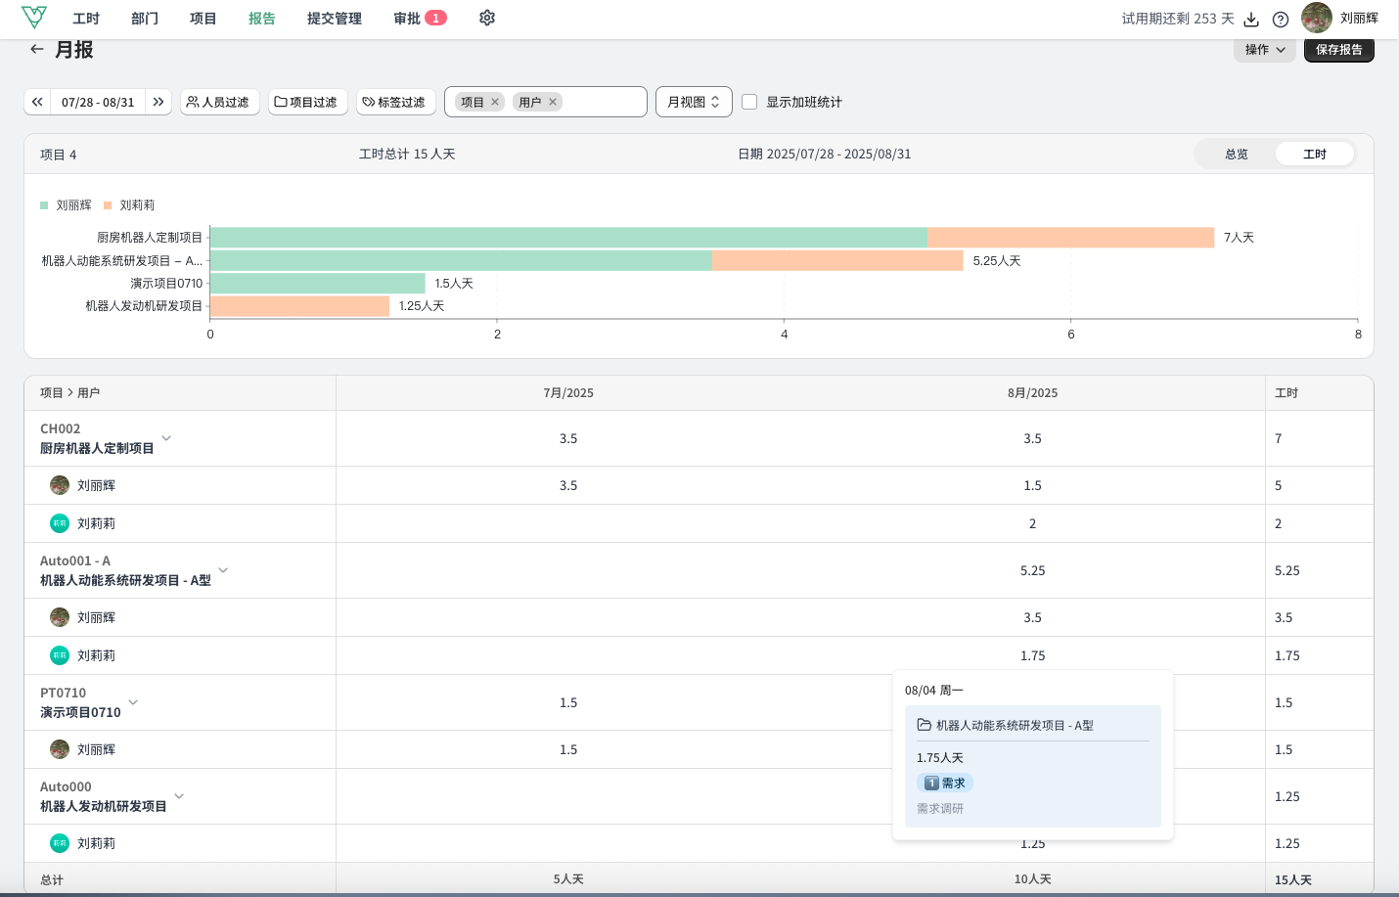1399x897 pixels.
Task: Switch chart to 工时 view
Action: pos(1314,154)
